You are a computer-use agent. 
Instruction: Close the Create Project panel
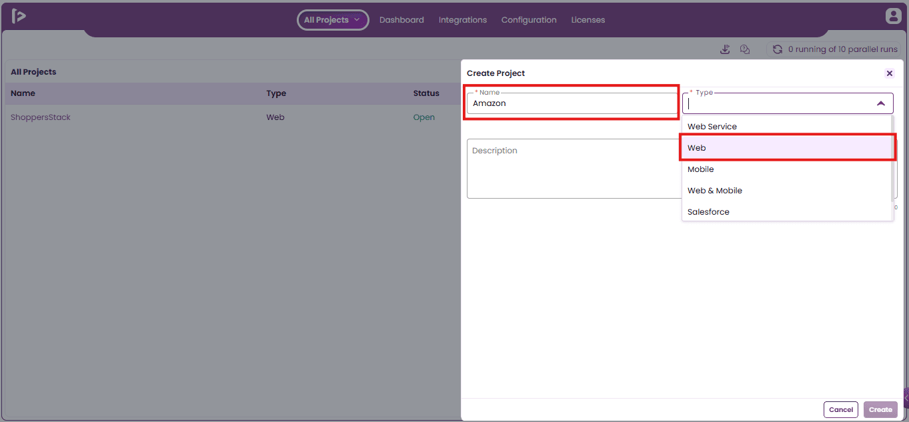coord(889,73)
